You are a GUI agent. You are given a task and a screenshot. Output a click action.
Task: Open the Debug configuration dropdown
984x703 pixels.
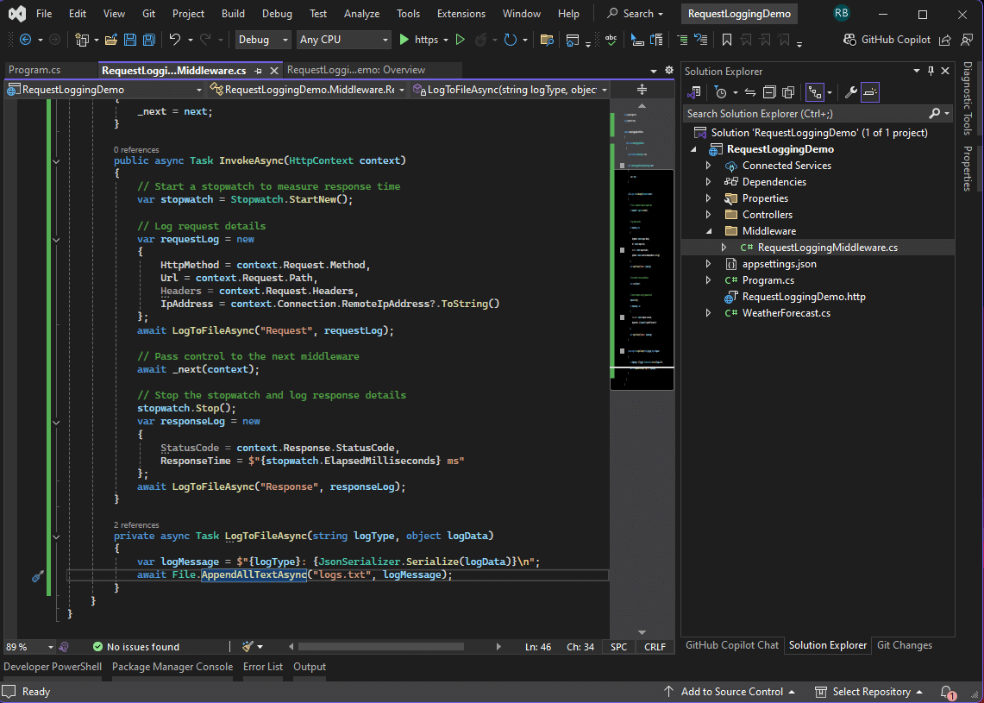(264, 40)
